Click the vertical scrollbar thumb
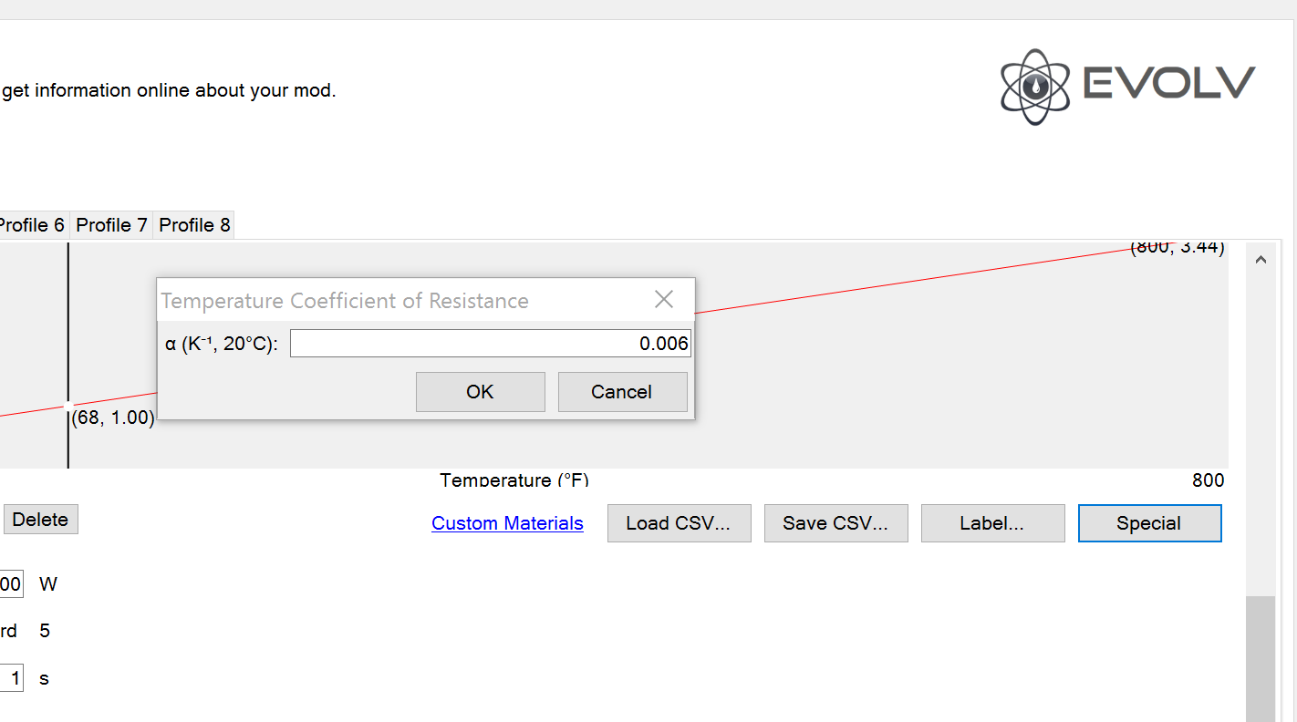This screenshot has width=1297, height=722. pos(1261,656)
